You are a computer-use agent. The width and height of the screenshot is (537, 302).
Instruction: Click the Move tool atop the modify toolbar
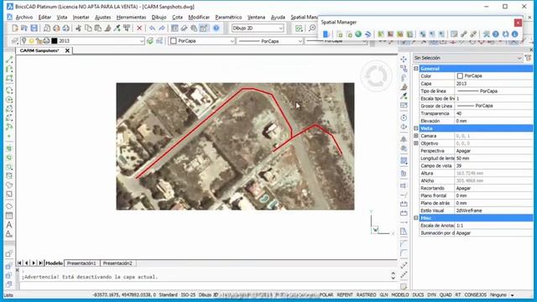(x=404, y=60)
